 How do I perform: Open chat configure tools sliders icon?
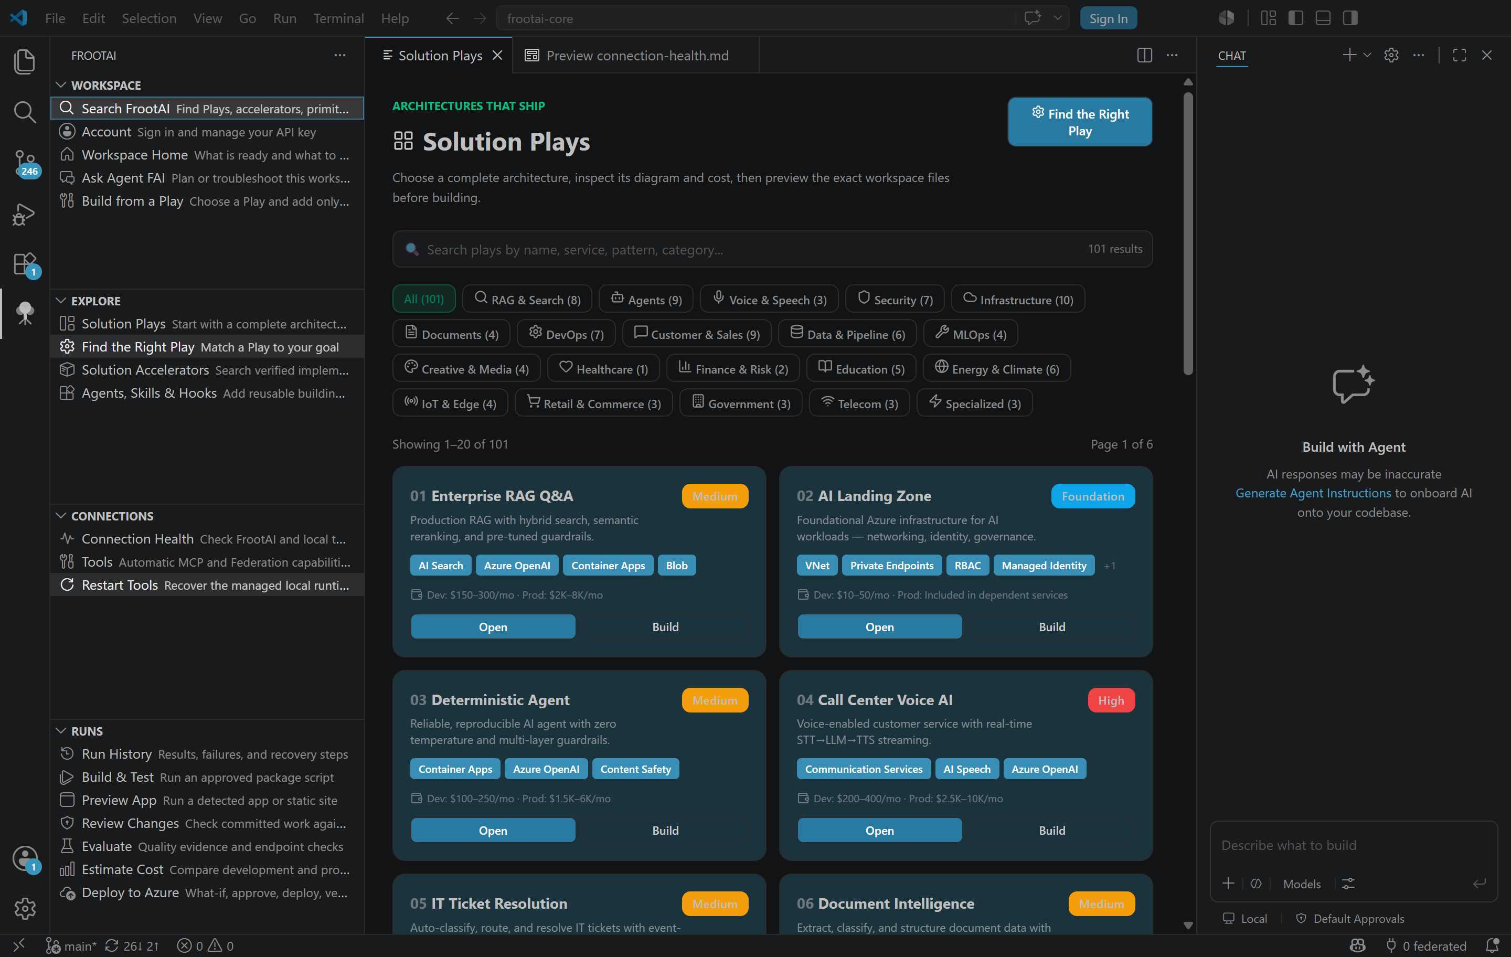point(1348,884)
